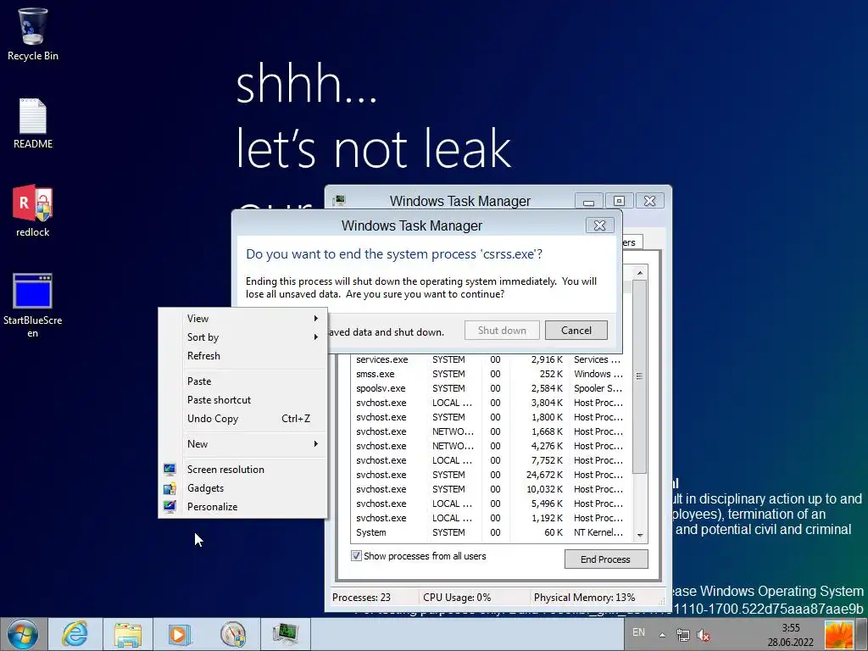Click the End Process button

coord(605,559)
